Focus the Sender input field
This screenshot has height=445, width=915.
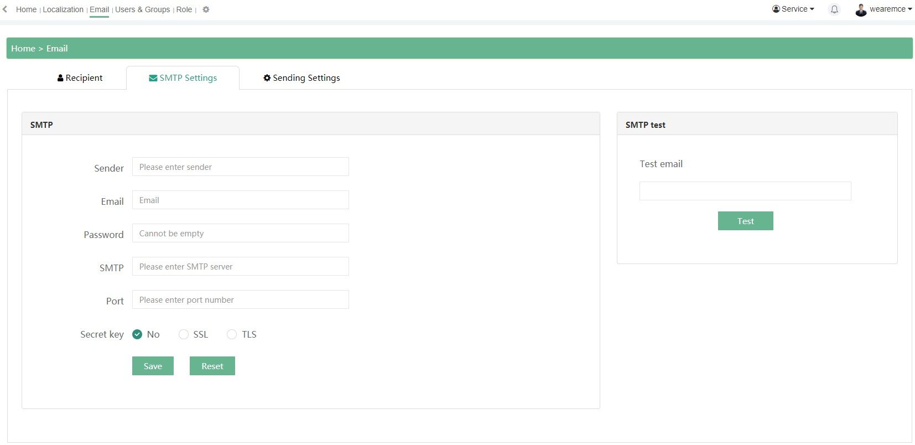(x=240, y=167)
